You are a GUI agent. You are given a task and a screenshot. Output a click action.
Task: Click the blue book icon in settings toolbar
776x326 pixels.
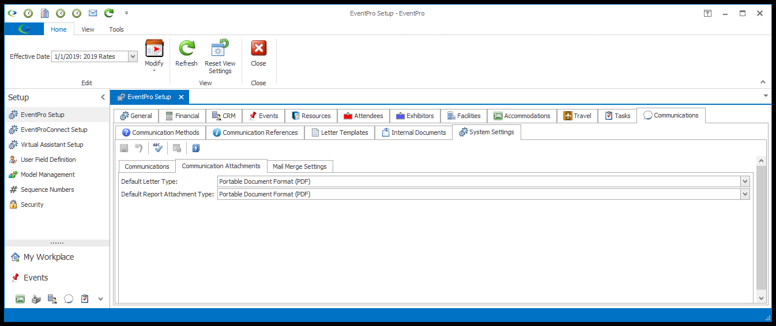195,148
